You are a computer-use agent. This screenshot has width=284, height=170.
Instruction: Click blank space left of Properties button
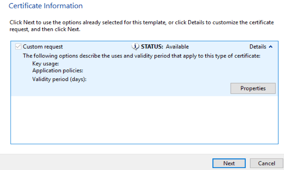click(x=136, y=89)
